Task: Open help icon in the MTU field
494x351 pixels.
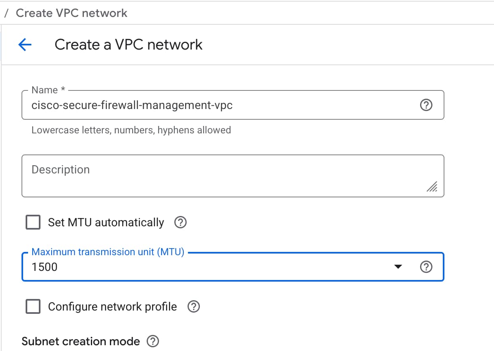Action: (426, 267)
